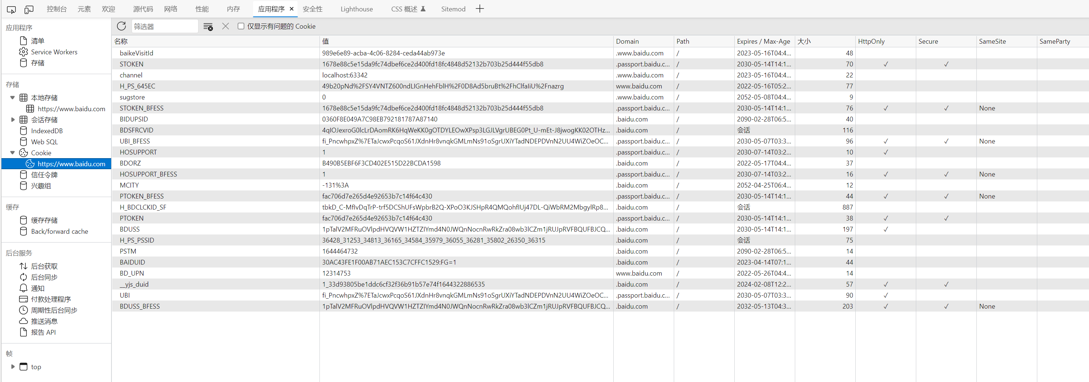
Task: Open 缓存存储 item
Action: click(44, 220)
